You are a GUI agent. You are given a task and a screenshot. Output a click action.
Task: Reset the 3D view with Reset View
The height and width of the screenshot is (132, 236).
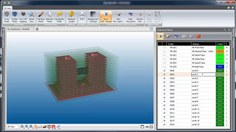[32, 17]
